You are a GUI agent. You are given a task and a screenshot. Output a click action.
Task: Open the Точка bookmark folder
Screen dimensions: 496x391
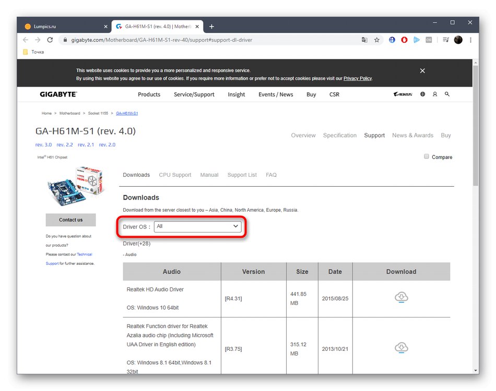click(34, 52)
